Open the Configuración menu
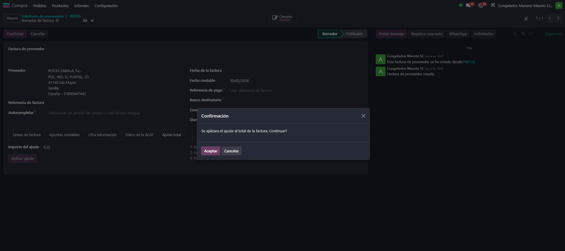565x251 pixels. pos(106,6)
